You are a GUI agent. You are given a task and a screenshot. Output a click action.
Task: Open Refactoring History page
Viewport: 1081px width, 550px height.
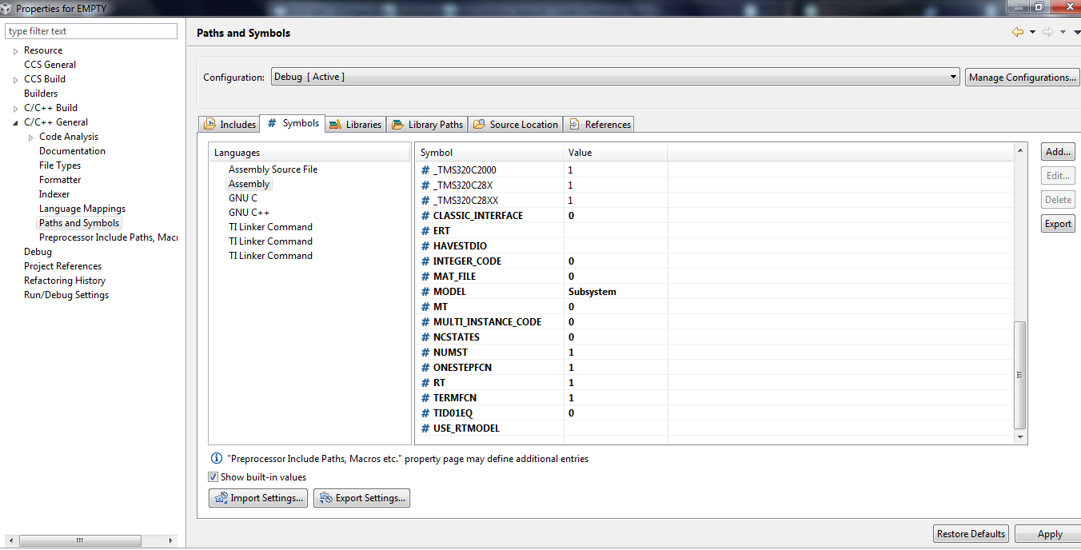[x=65, y=281]
